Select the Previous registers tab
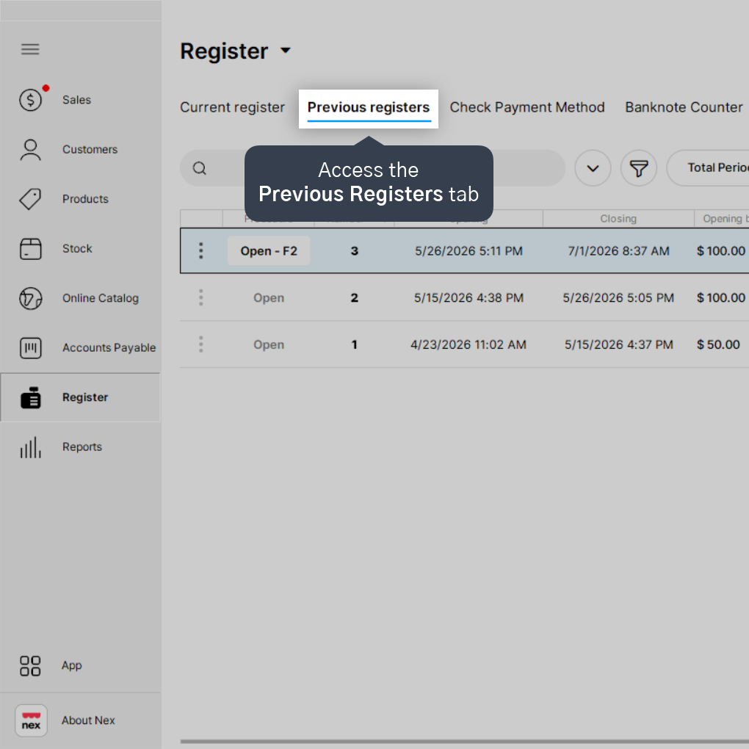This screenshot has width=749, height=749. coord(369,108)
